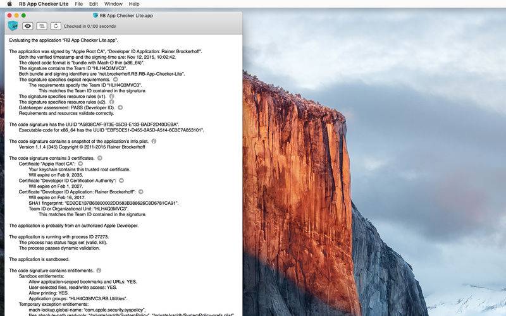Click window title icon next to 'RB App Checker Lite.app'

pos(96,15)
